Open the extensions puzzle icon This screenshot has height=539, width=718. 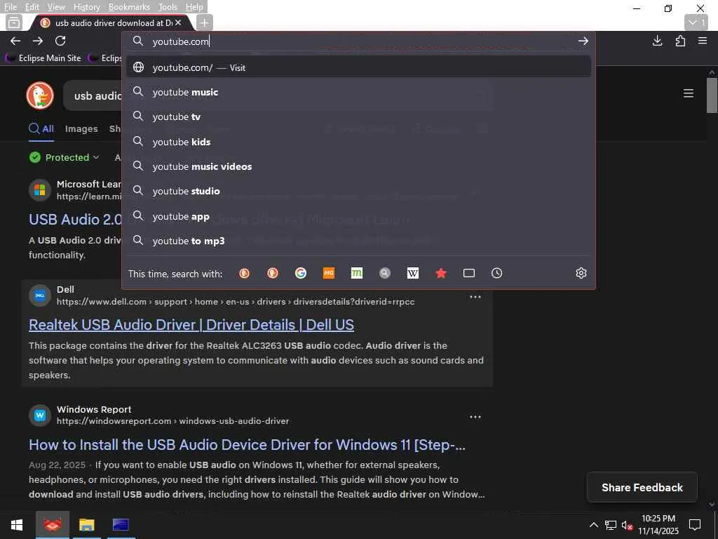point(680,41)
